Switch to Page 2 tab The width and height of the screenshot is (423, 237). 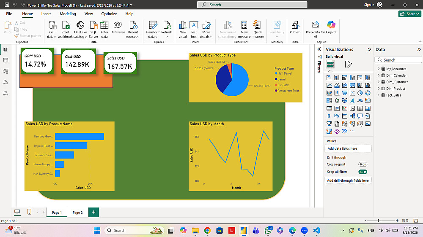(x=78, y=213)
